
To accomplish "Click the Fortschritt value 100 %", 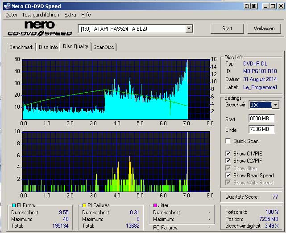I will tap(272, 212).
